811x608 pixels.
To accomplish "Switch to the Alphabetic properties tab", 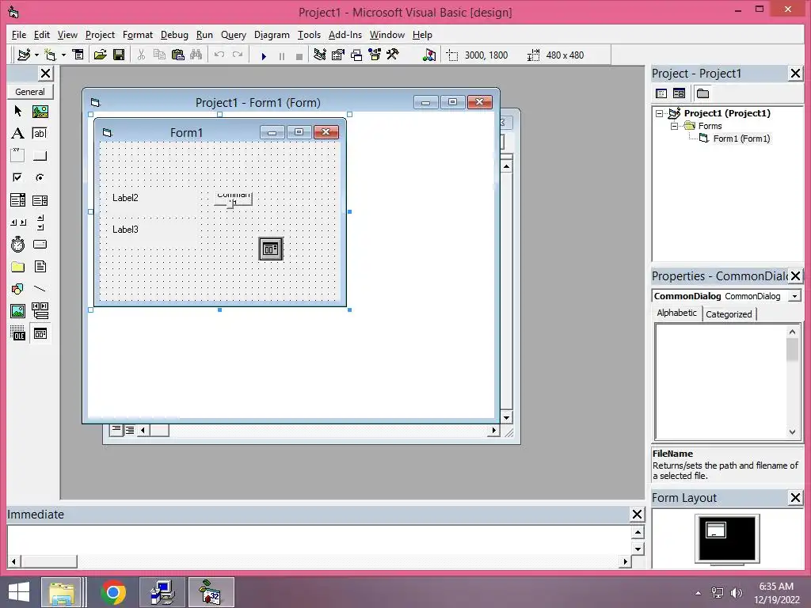I will (676, 313).
